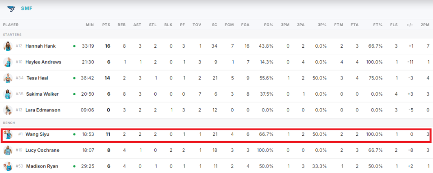433x173 pixels.
Task: Open Wang Siyu's player avatar
Action: pyautogui.click(x=8, y=134)
